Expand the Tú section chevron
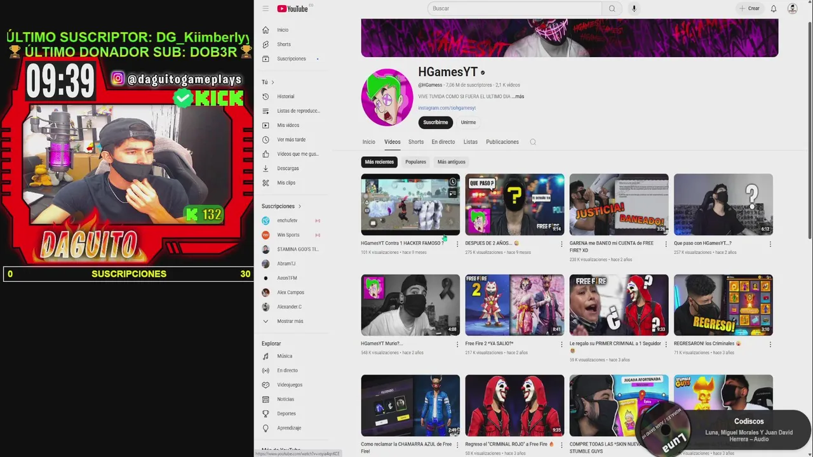813x457 pixels. [x=272, y=82]
